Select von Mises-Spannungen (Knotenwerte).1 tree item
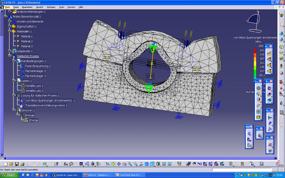The width and height of the screenshot is (285, 178). point(50,100)
